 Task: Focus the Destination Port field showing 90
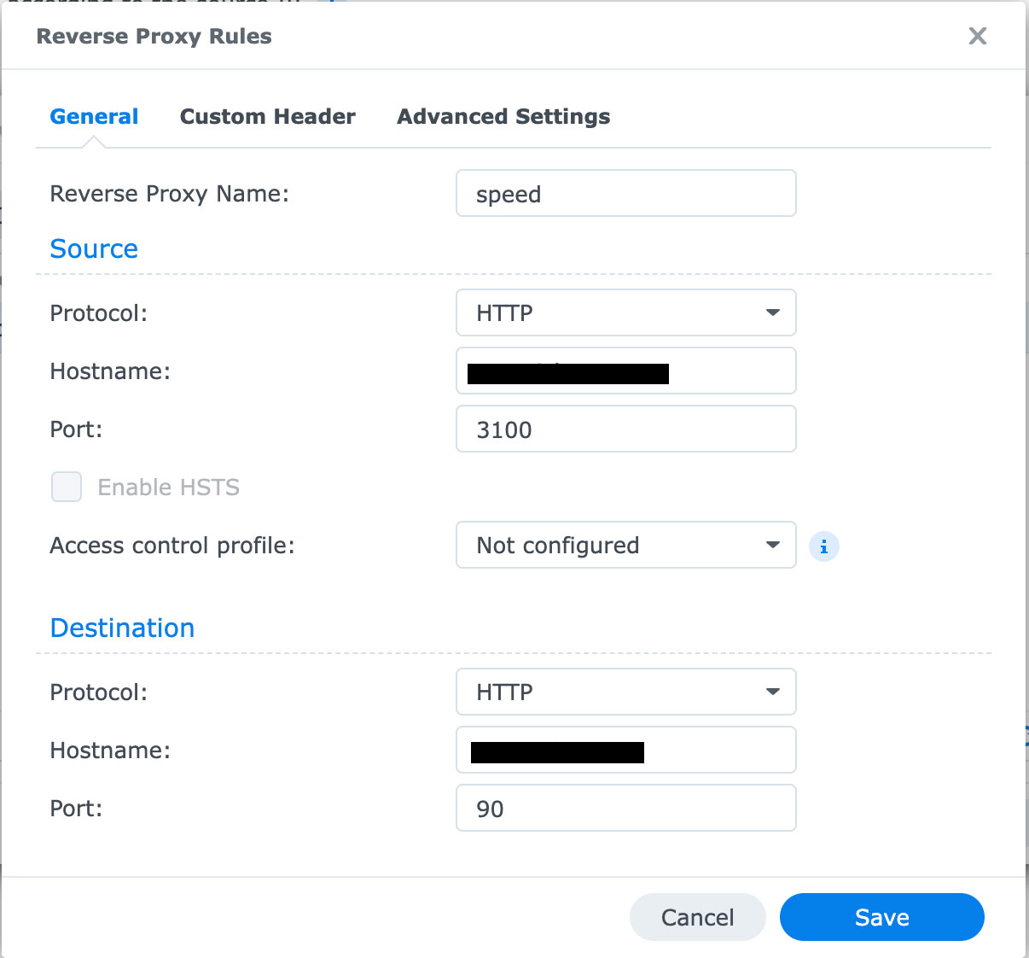(625, 809)
